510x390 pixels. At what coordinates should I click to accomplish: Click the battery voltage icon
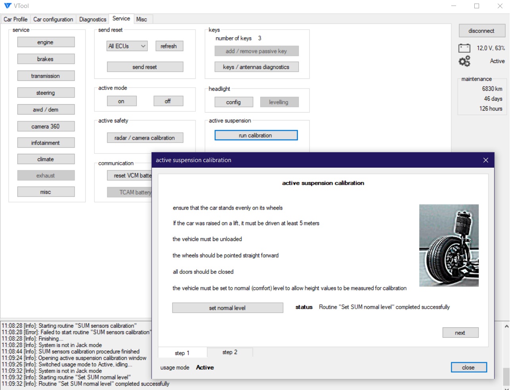coord(464,48)
